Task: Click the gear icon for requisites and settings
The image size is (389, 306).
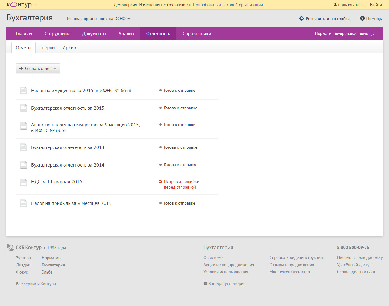Action: 302,19
